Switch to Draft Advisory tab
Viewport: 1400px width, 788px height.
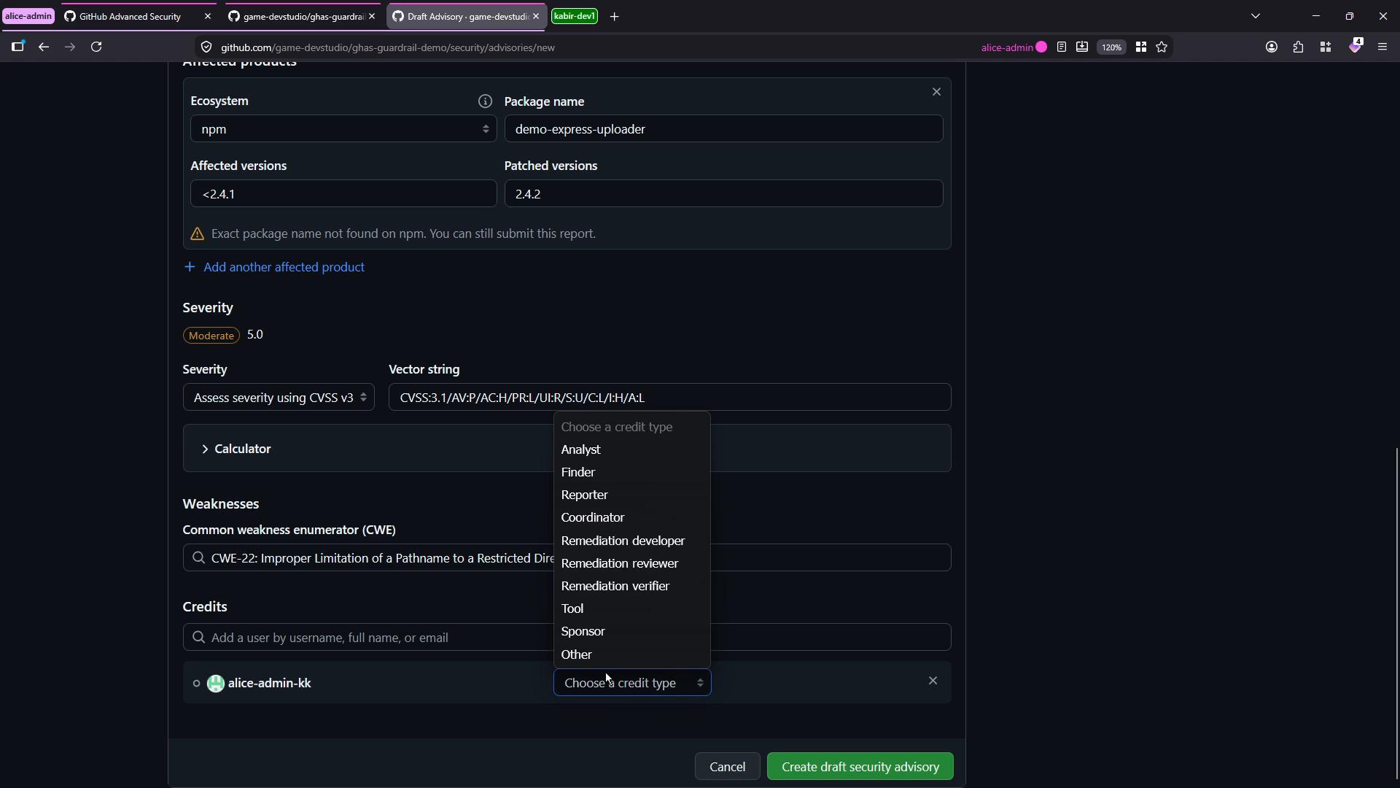click(x=467, y=16)
